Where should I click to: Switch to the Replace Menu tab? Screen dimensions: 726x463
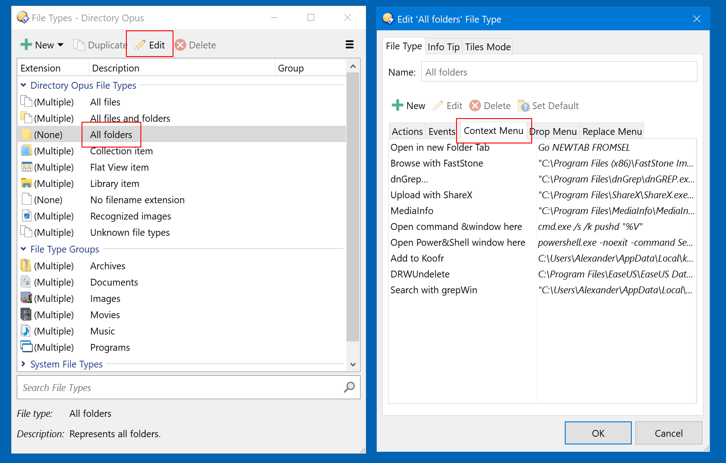pyautogui.click(x=612, y=131)
